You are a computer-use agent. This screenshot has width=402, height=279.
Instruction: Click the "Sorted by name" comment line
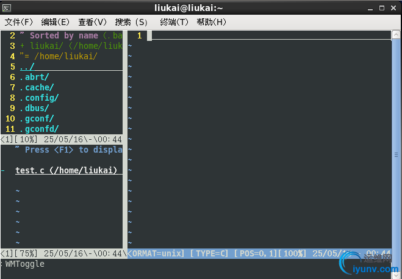point(71,35)
